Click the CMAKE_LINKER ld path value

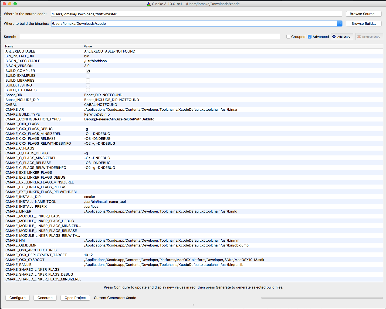[161, 211]
